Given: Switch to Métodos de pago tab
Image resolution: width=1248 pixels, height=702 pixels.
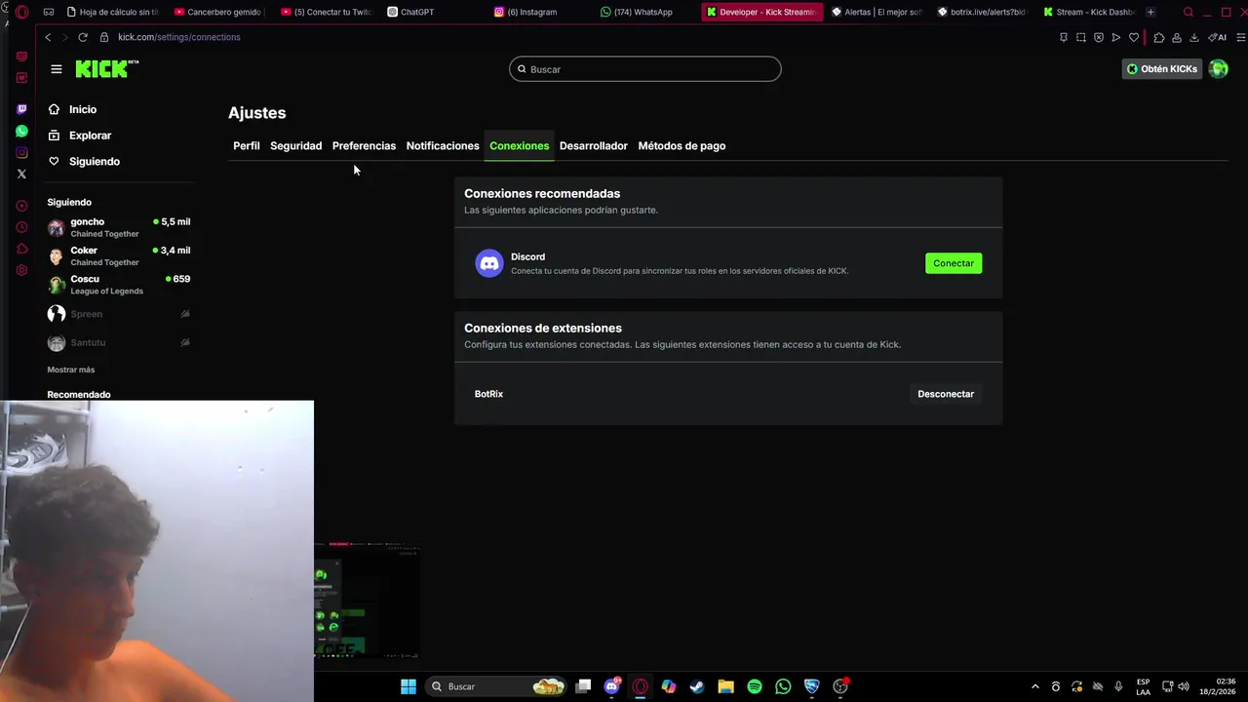Looking at the screenshot, I should [682, 145].
